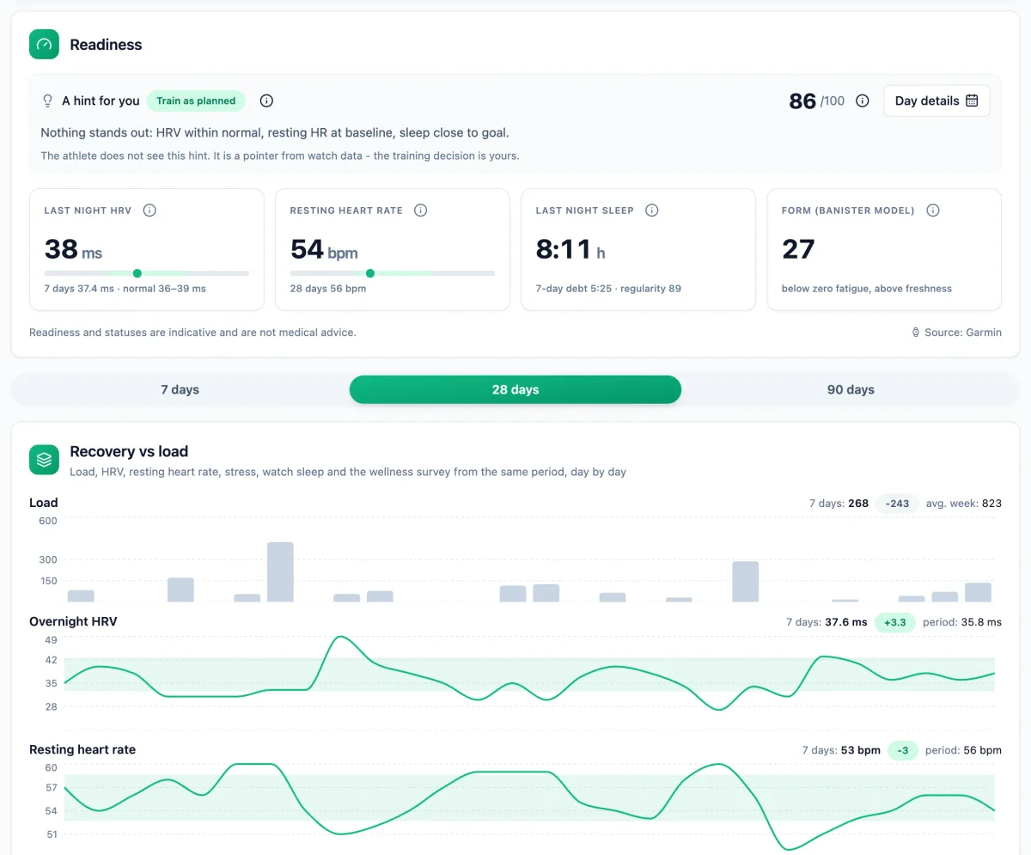Click the medical advice disclaimer text
Viewport: 1031px width, 855px height.
point(192,333)
